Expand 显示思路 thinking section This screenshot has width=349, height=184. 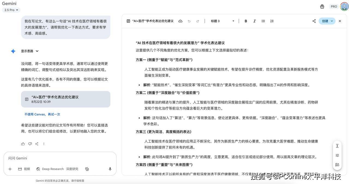click(30, 51)
